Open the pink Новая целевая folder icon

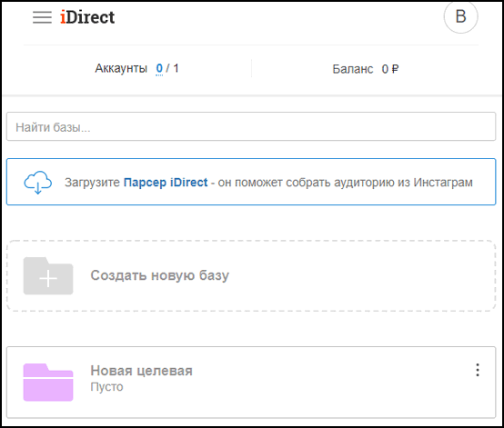pyautogui.click(x=48, y=382)
